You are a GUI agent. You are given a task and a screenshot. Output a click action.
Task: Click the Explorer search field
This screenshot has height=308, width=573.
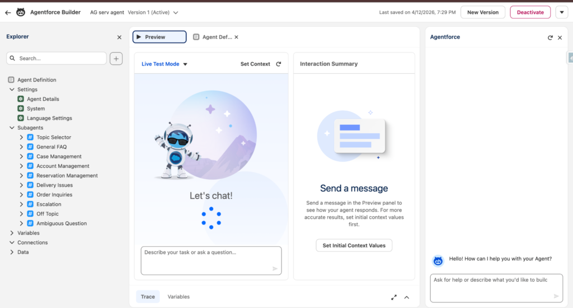tap(60, 58)
